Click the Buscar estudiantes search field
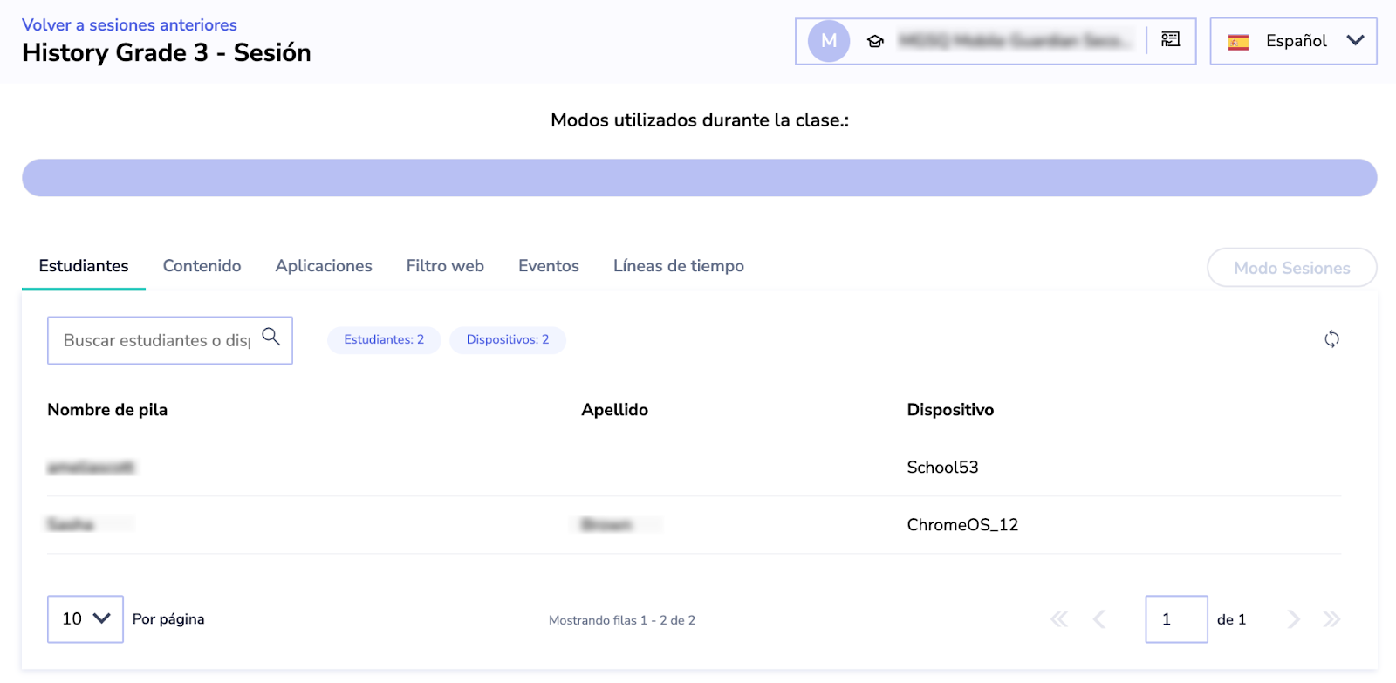1396x683 pixels. [x=156, y=340]
